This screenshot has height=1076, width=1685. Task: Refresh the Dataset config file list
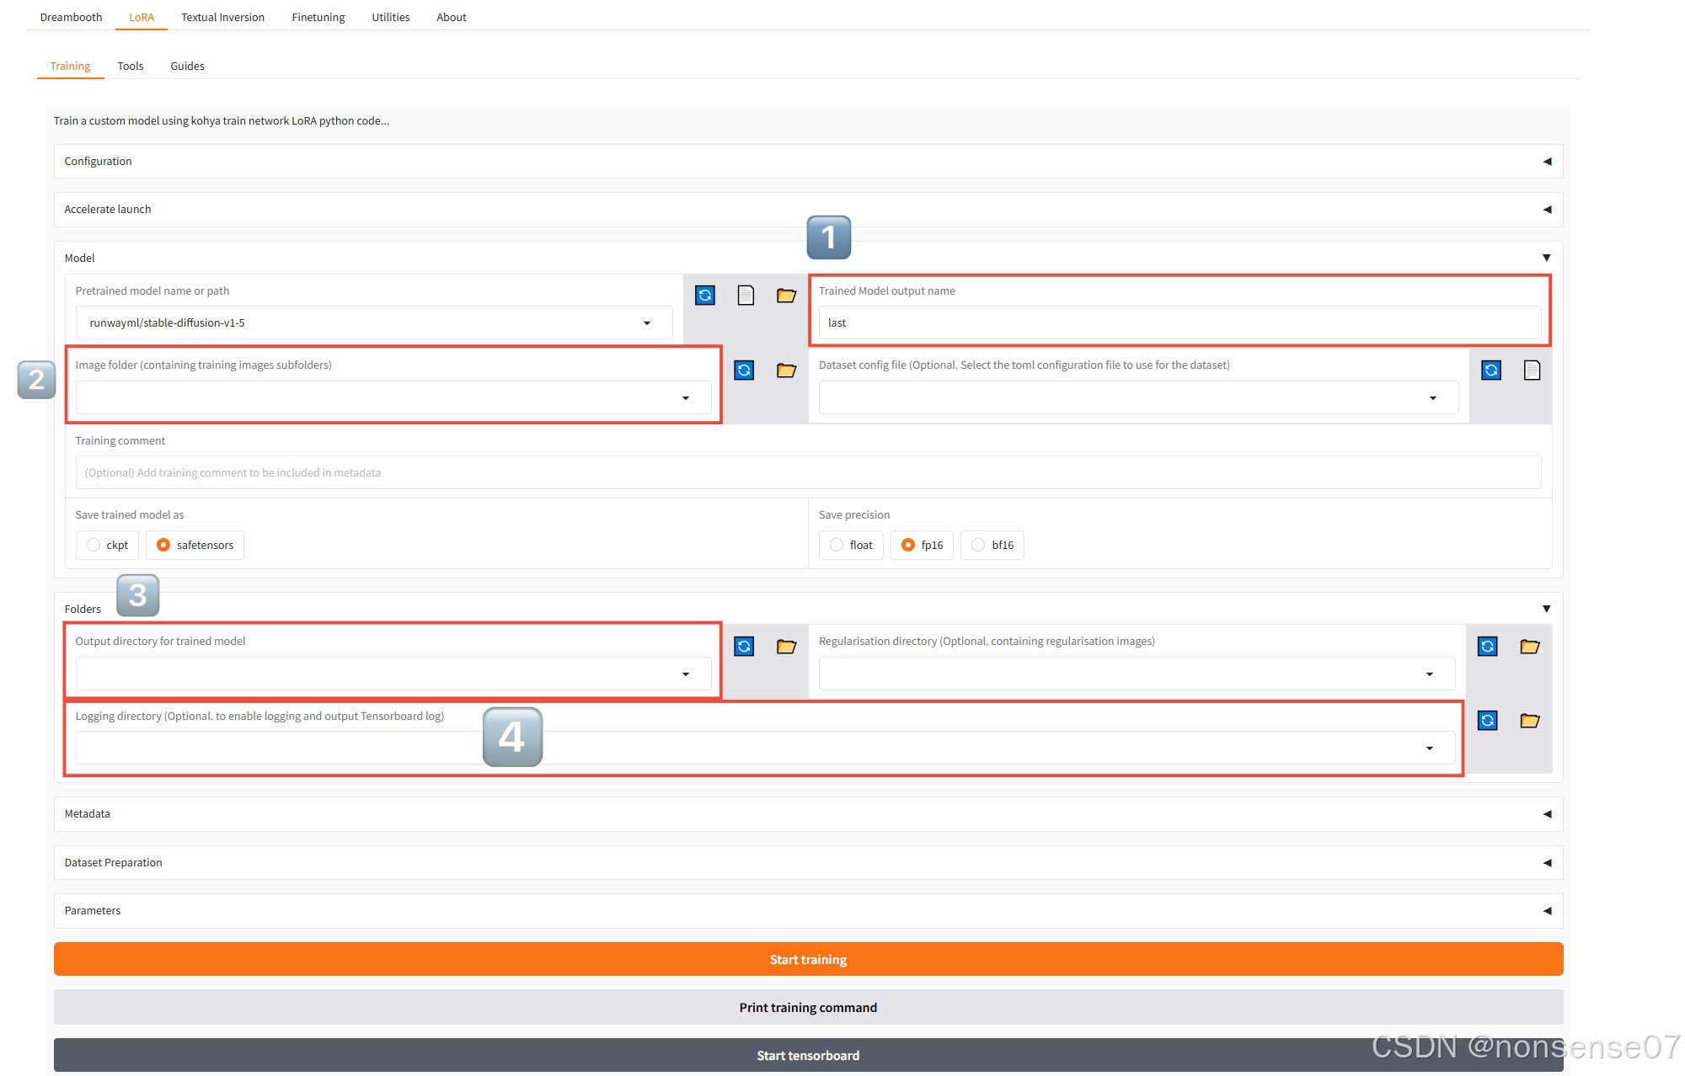(1491, 370)
